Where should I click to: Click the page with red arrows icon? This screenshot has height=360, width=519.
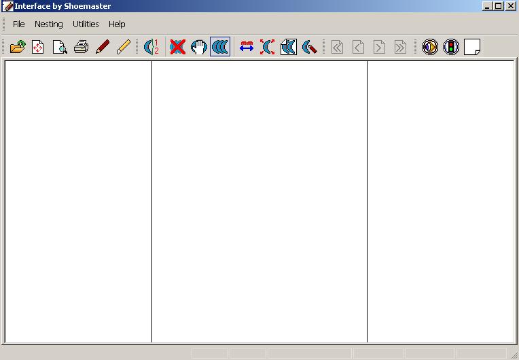tap(38, 47)
